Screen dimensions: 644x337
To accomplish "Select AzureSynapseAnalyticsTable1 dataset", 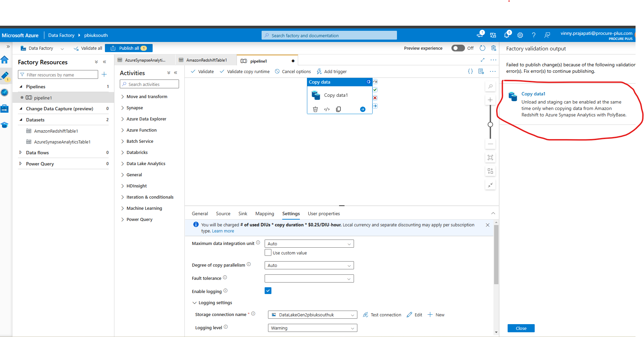I will [x=62, y=142].
